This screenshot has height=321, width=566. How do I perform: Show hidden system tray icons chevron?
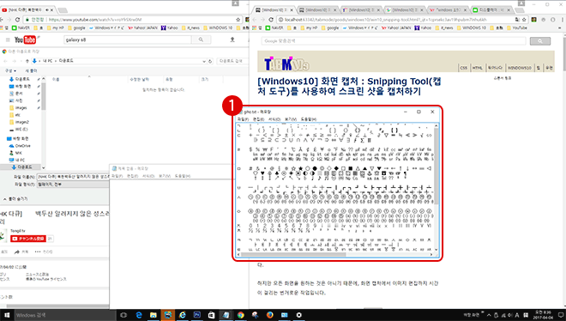pos(489,315)
